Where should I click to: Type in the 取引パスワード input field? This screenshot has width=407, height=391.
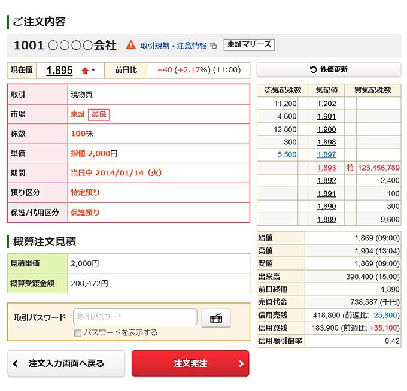tap(135, 317)
